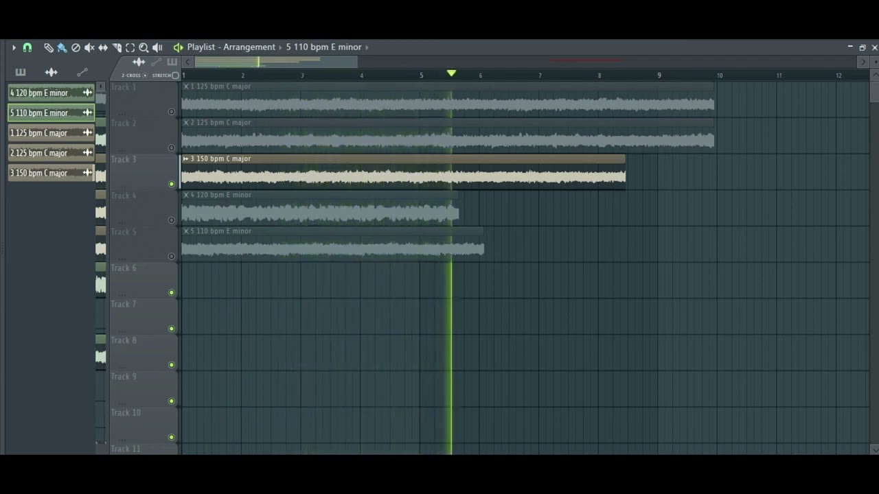
Task: Select 3 150 bpm C major in picker
Action: (51, 173)
